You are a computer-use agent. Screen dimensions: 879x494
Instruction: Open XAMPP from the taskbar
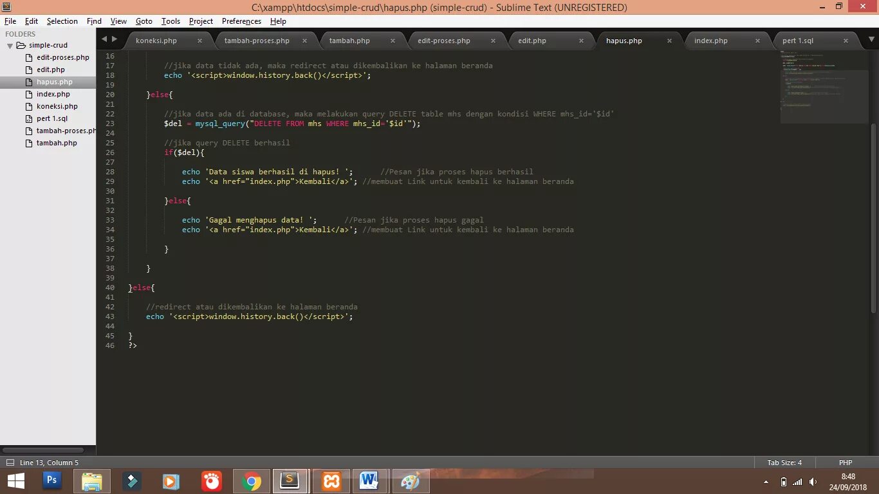[331, 481]
